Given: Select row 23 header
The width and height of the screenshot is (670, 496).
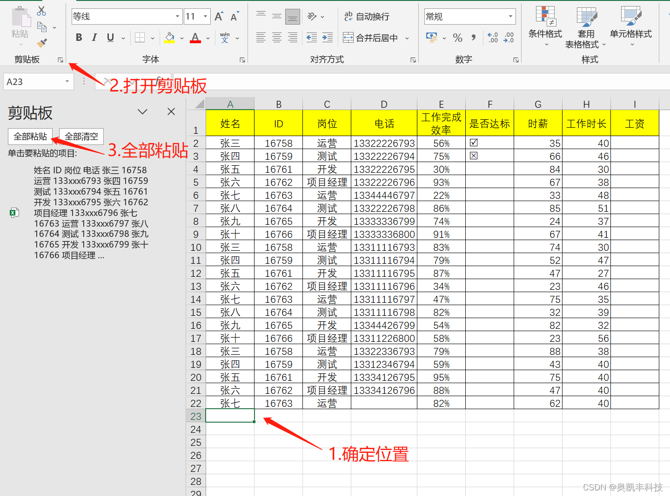Looking at the screenshot, I should (x=196, y=416).
